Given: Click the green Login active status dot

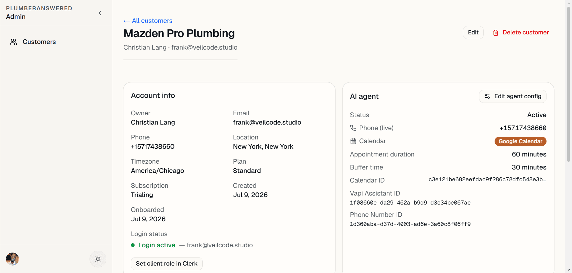Looking at the screenshot, I should 133,245.
